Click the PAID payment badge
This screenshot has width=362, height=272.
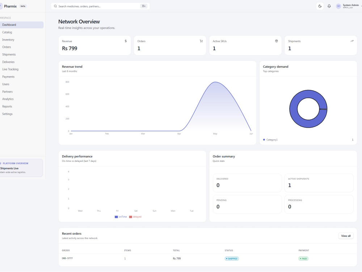tap(303, 259)
